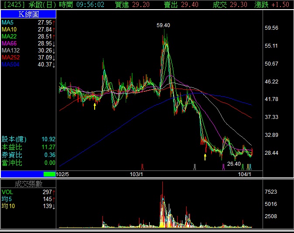The image size is (294, 233).
Task: Click the 46.22 price axis label
Action: [x=271, y=82]
